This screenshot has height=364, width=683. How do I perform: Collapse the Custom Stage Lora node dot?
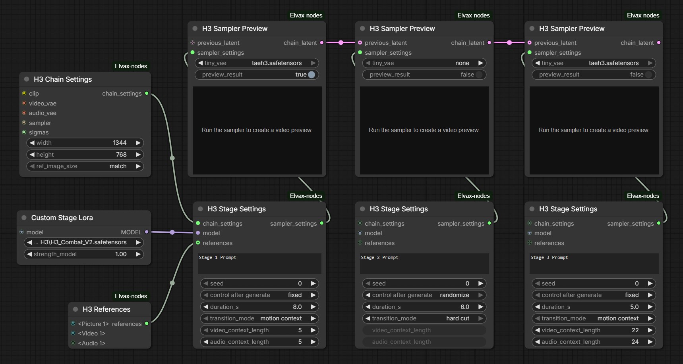[24, 218]
